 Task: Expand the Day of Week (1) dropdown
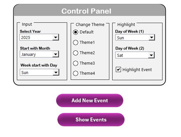click(151, 37)
